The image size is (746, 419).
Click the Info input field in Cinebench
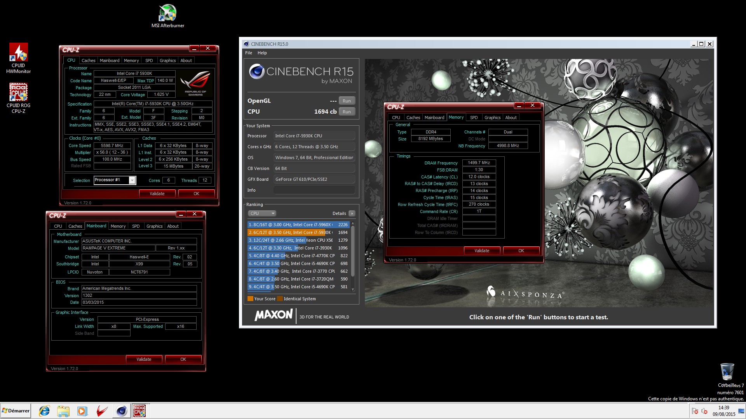[314, 190]
